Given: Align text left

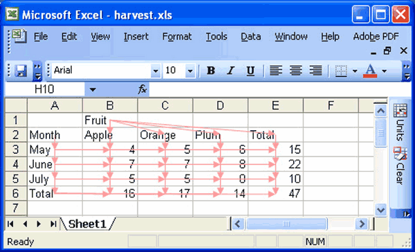Looking at the screenshot, I should 276,71.
